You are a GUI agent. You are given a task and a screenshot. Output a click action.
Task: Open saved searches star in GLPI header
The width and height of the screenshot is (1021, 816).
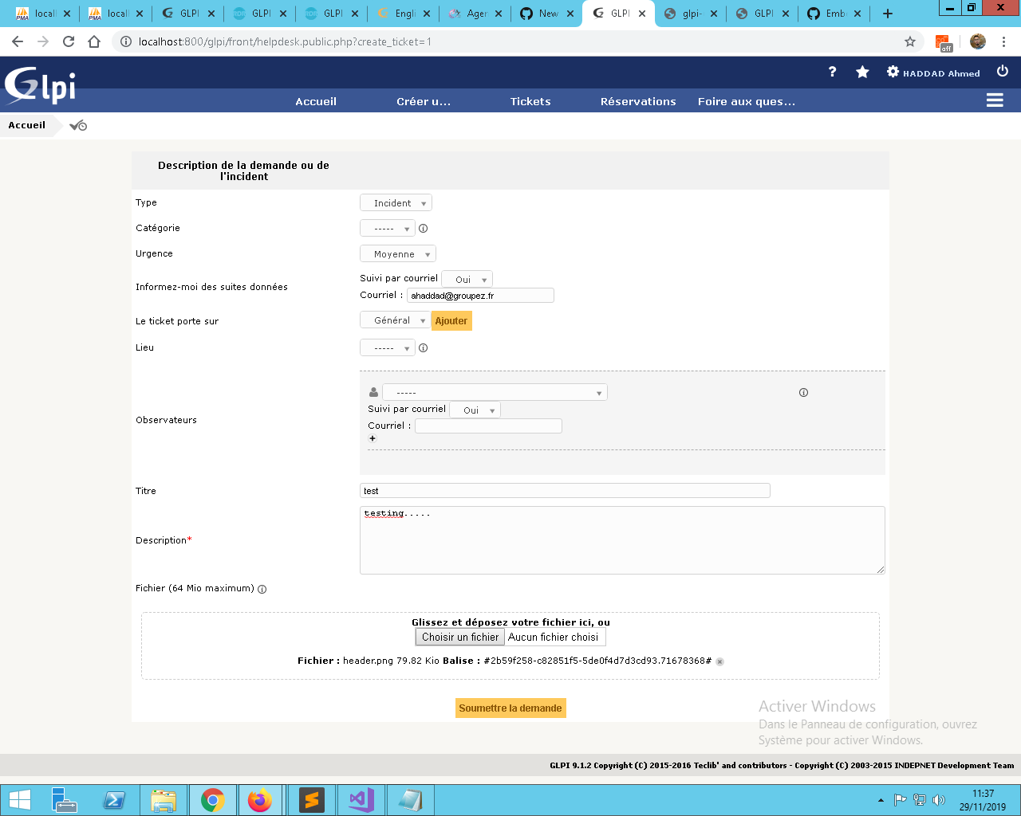(862, 72)
